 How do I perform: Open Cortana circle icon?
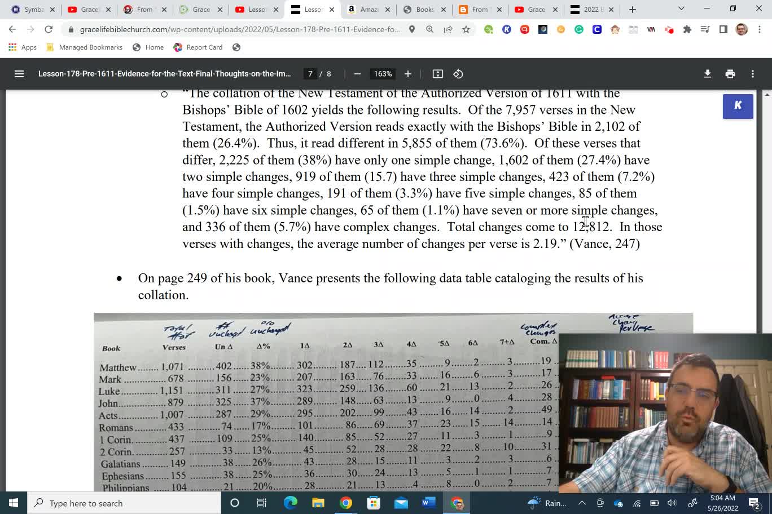coord(235,503)
